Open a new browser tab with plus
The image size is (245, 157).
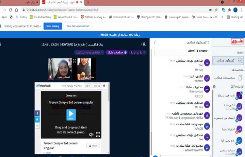[x=88, y=2]
